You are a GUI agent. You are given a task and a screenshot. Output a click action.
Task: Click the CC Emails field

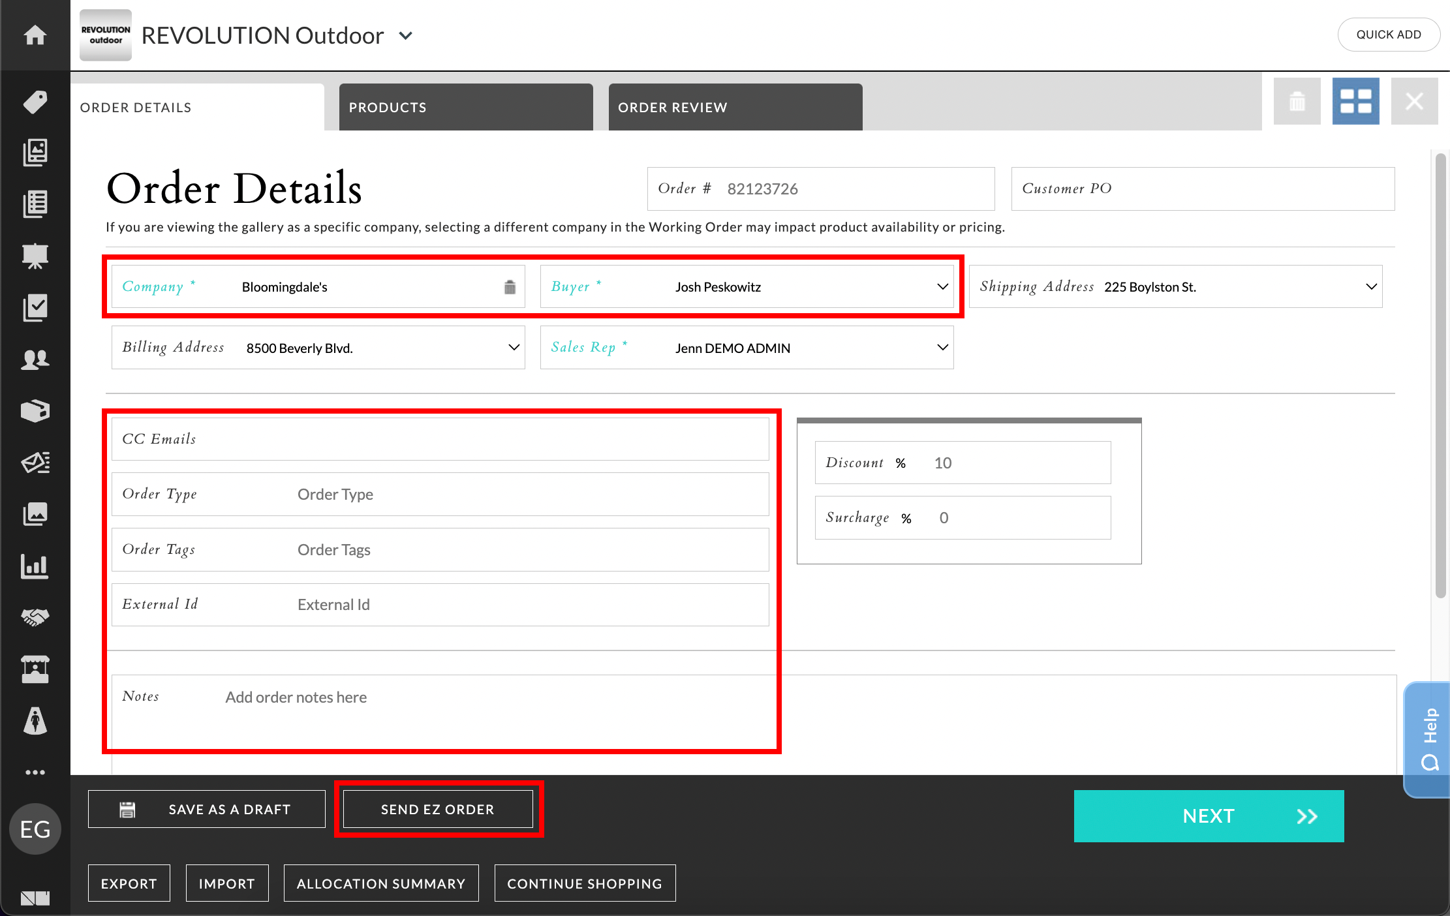tap(440, 439)
